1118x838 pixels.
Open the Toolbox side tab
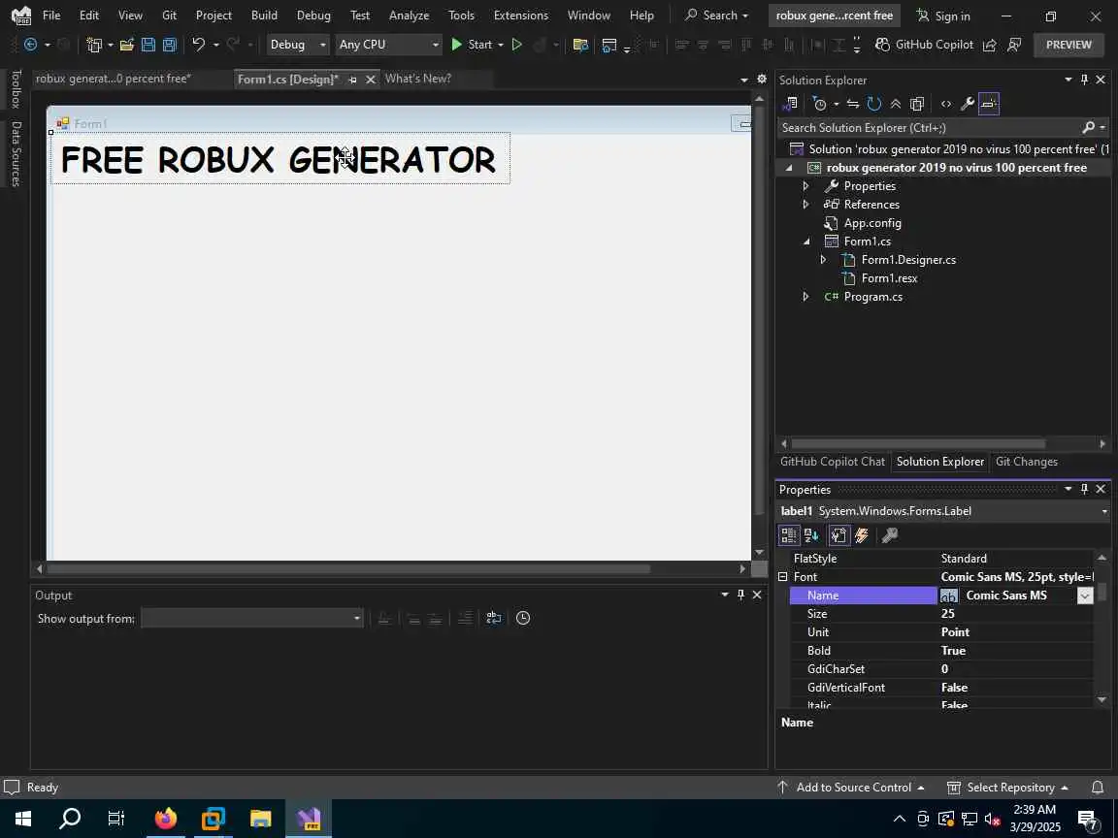click(16, 89)
